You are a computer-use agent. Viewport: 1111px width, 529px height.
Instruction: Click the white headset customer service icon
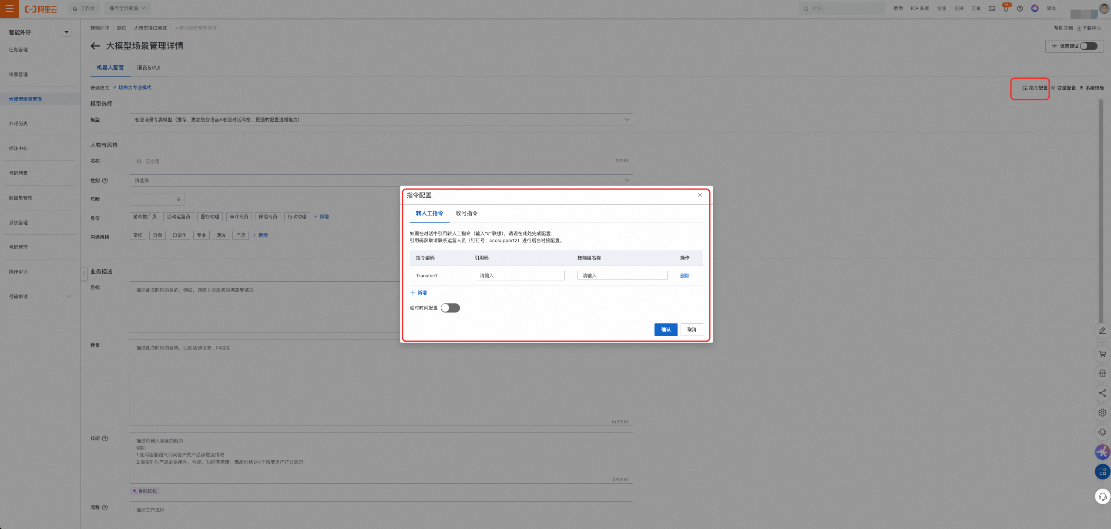tap(1102, 496)
